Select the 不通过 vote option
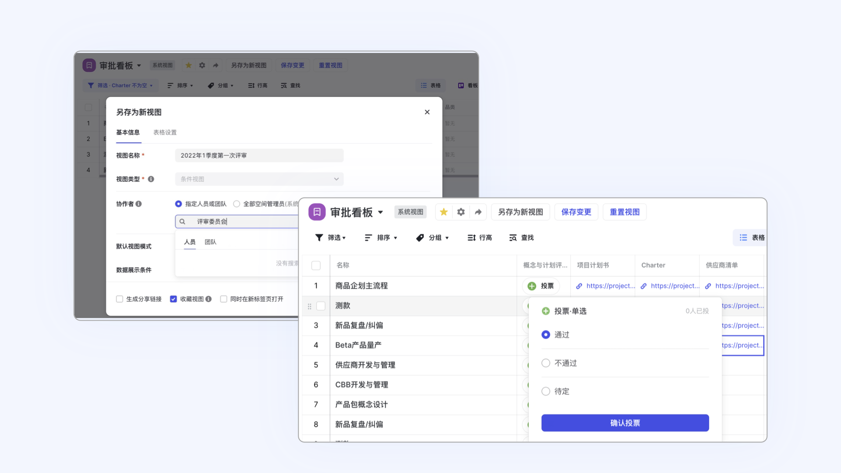The height and width of the screenshot is (473, 841). tap(546, 363)
